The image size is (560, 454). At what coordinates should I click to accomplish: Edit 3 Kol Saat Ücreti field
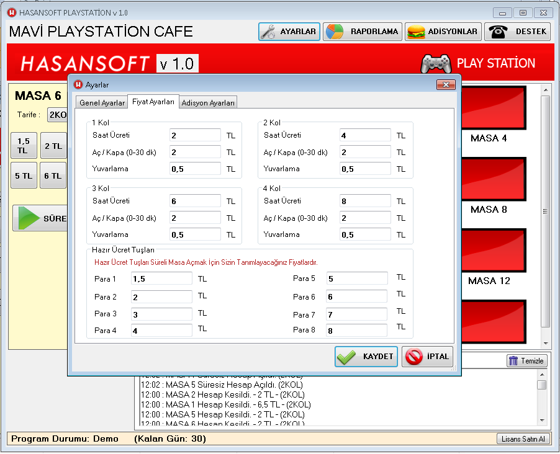(x=195, y=201)
